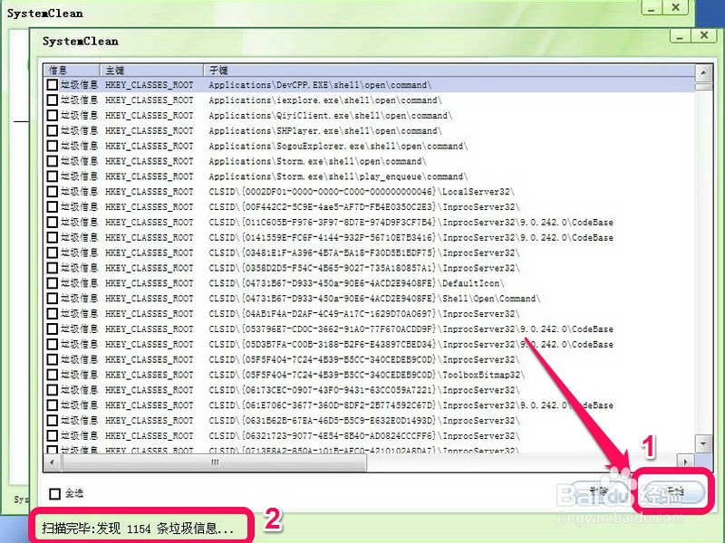725x543 pixels.
Task: Select the QiyiClient.exe entry checkbox
Action: tap(53, 115)
